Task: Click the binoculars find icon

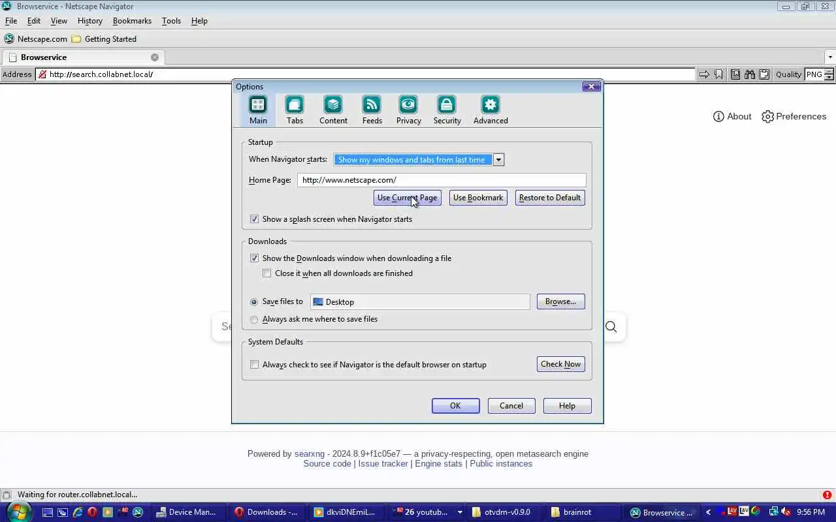Action: tap(750, 74)
